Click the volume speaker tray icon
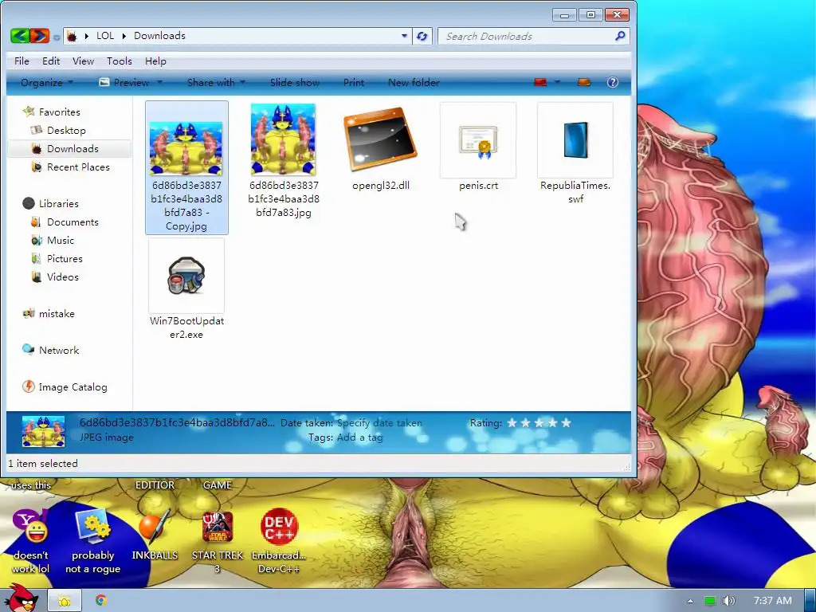This screenshot has height=612, width=816. click(x=728, y=601)
